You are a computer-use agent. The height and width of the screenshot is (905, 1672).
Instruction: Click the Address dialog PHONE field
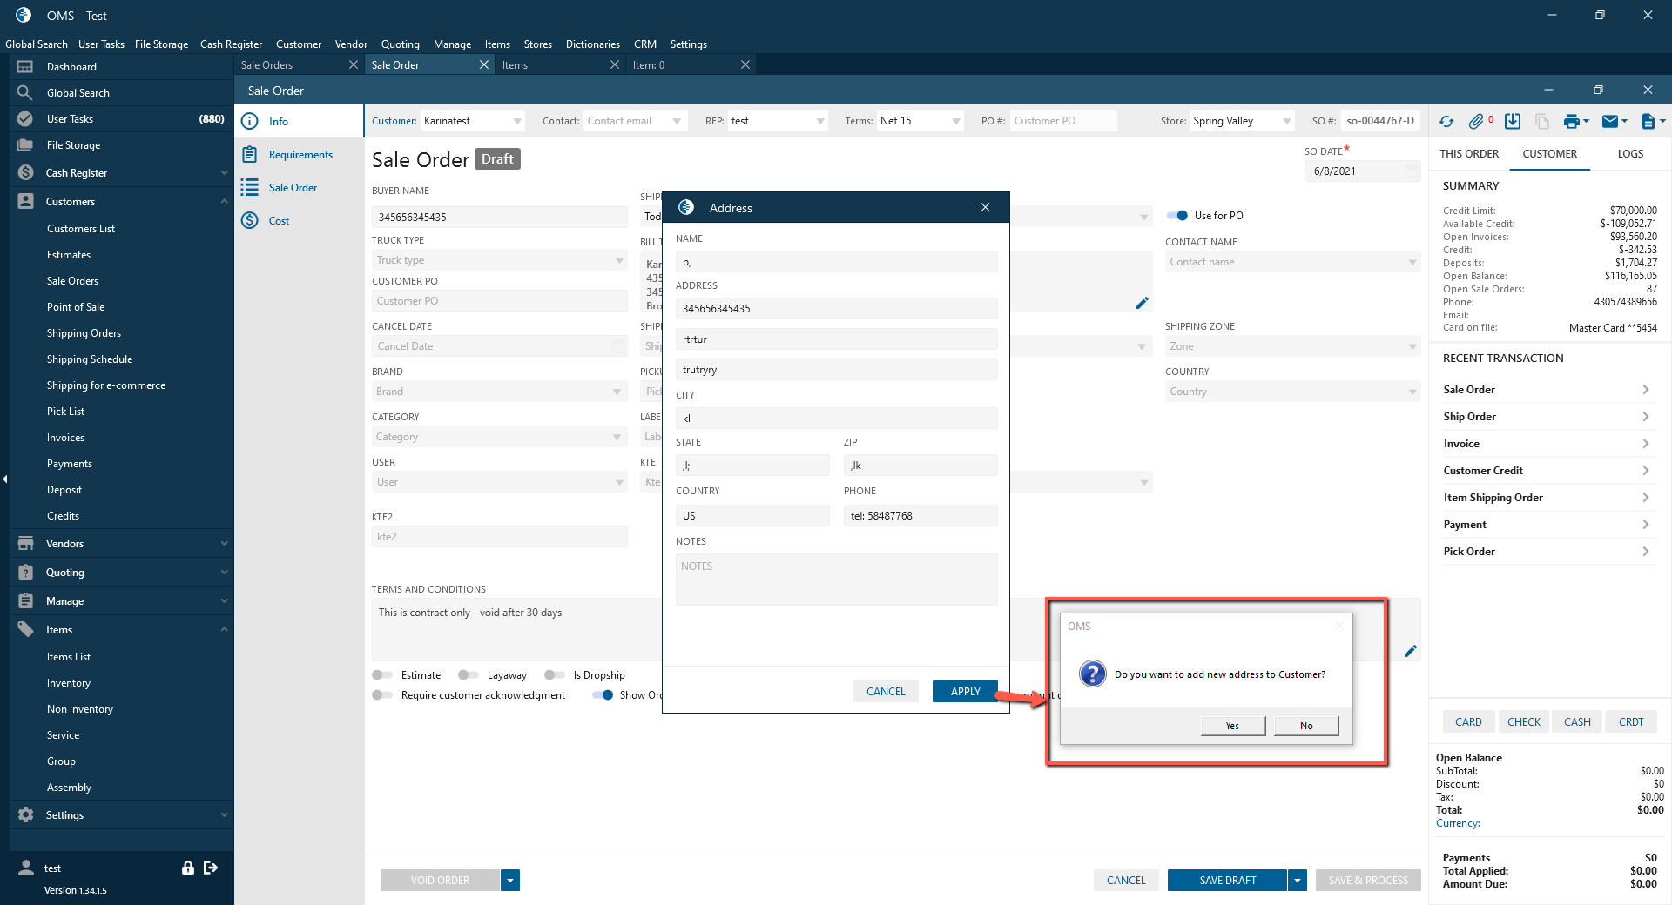point(920,516)
